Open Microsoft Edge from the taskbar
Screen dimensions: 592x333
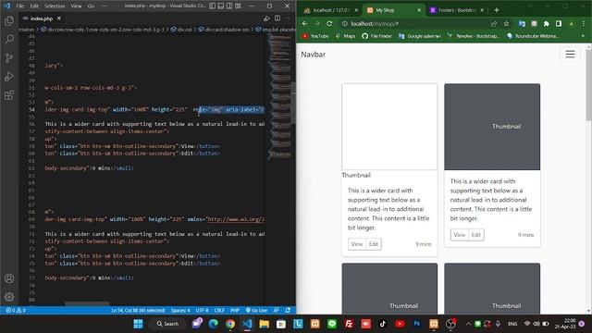coord(214,324)
